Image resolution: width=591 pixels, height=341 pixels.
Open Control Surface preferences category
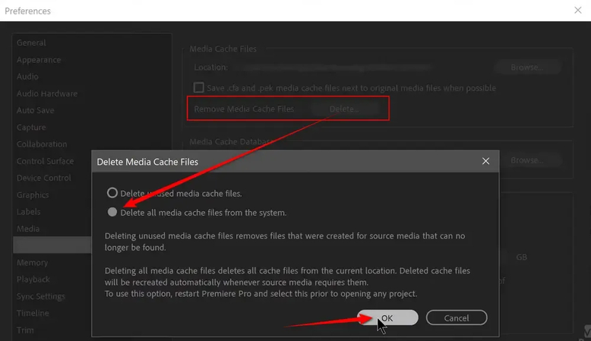point(45,161)
